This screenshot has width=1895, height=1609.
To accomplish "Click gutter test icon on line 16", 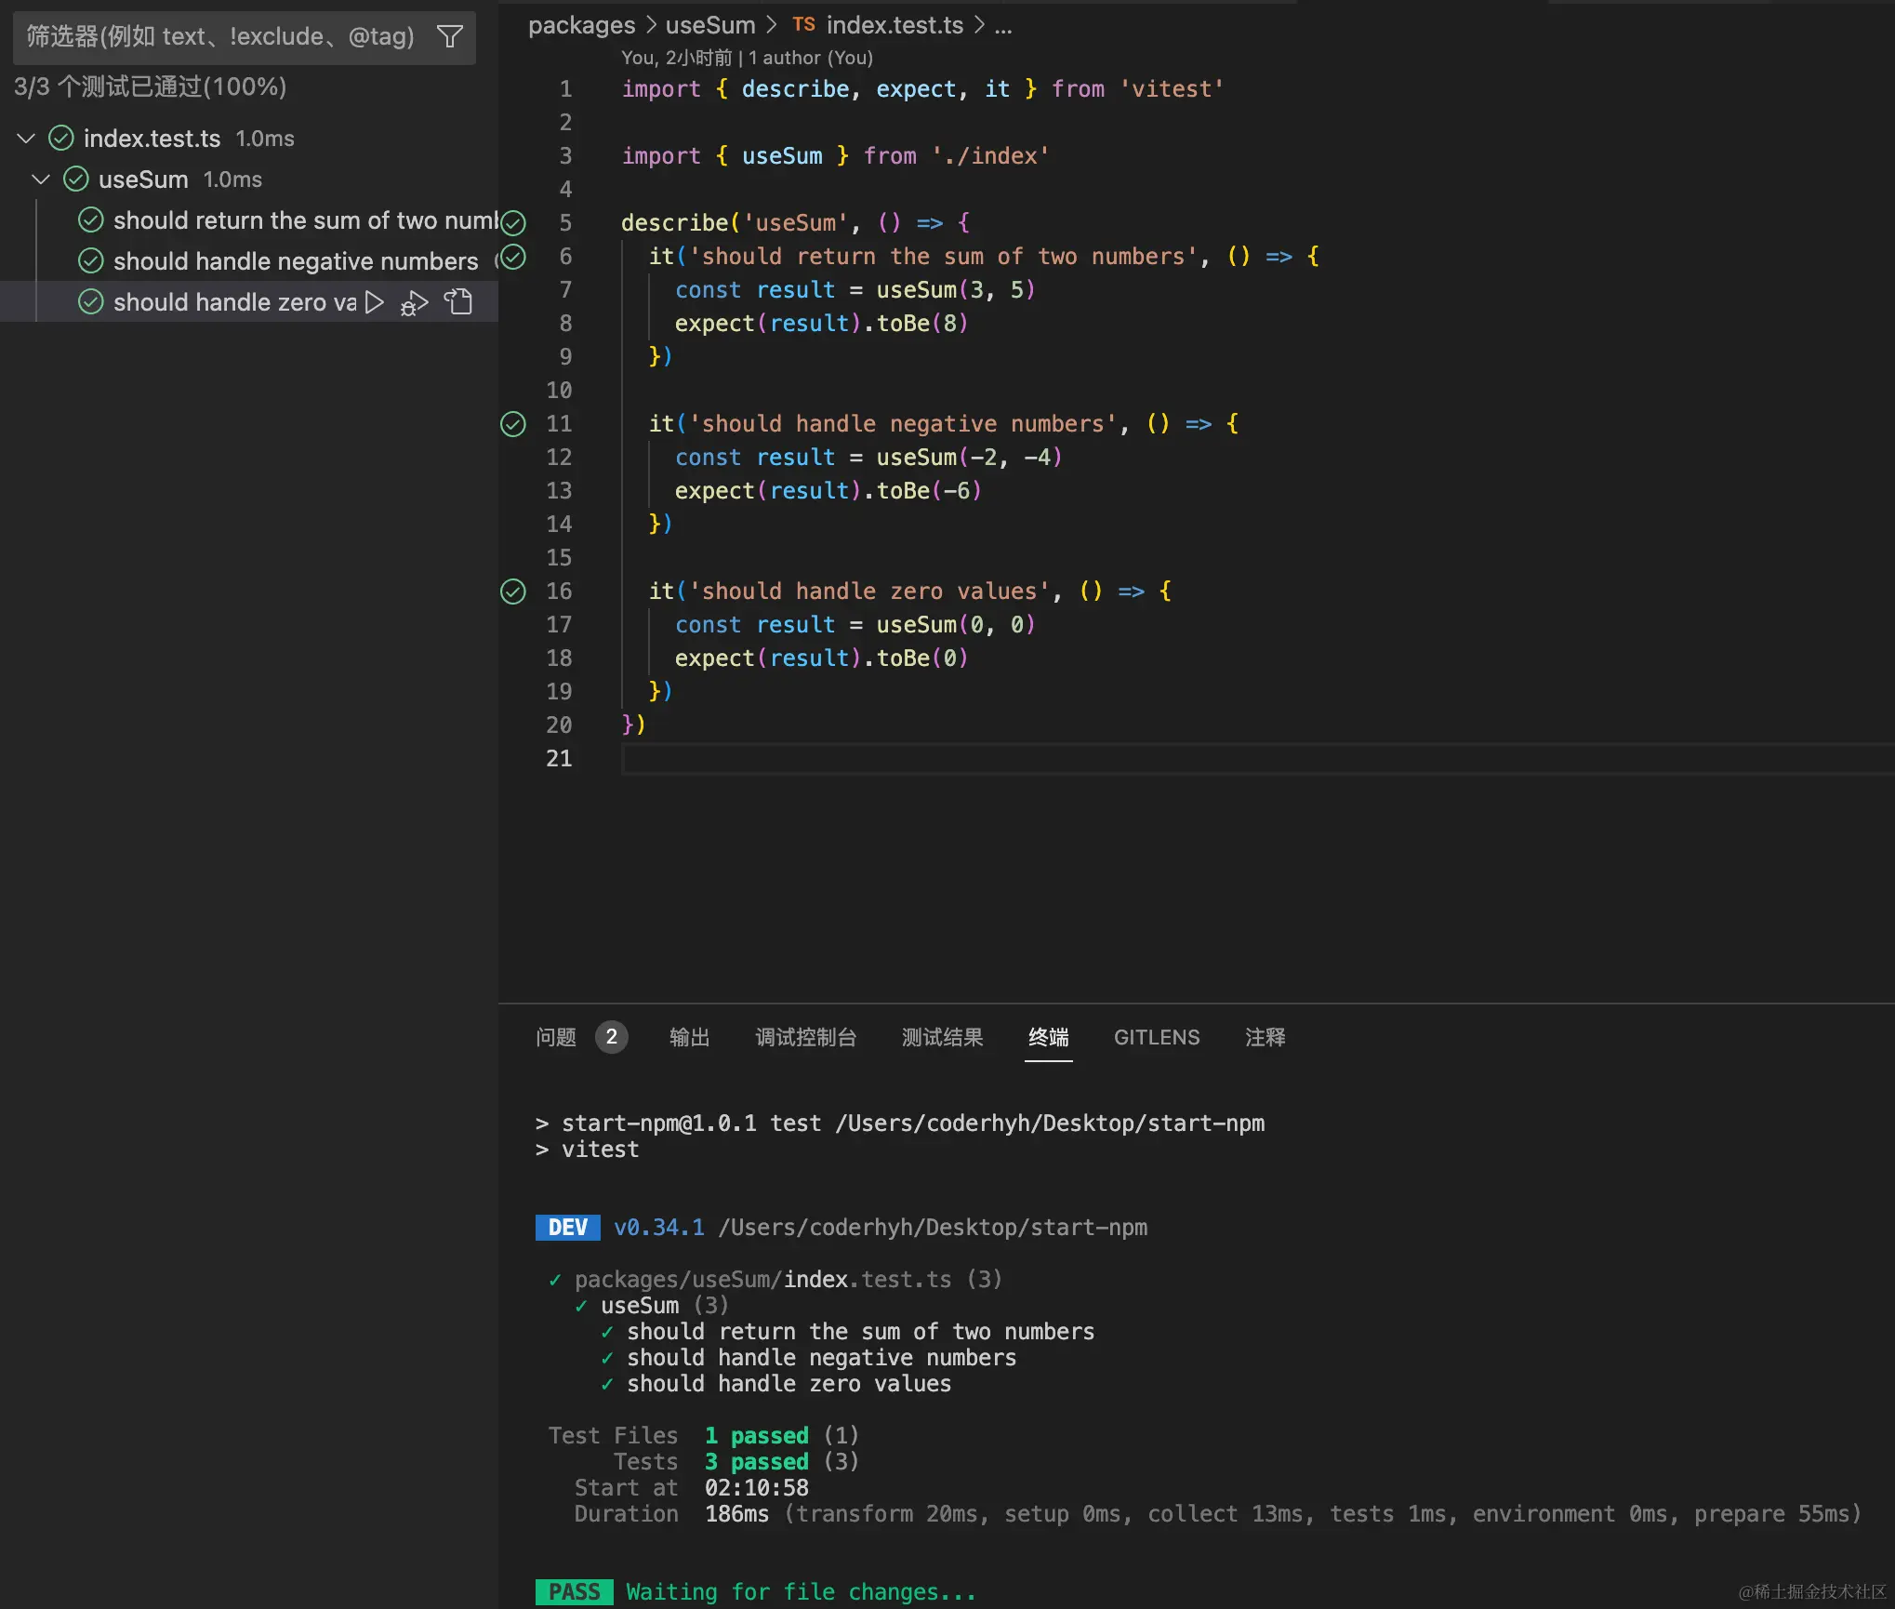I will (x=513, y=592).
